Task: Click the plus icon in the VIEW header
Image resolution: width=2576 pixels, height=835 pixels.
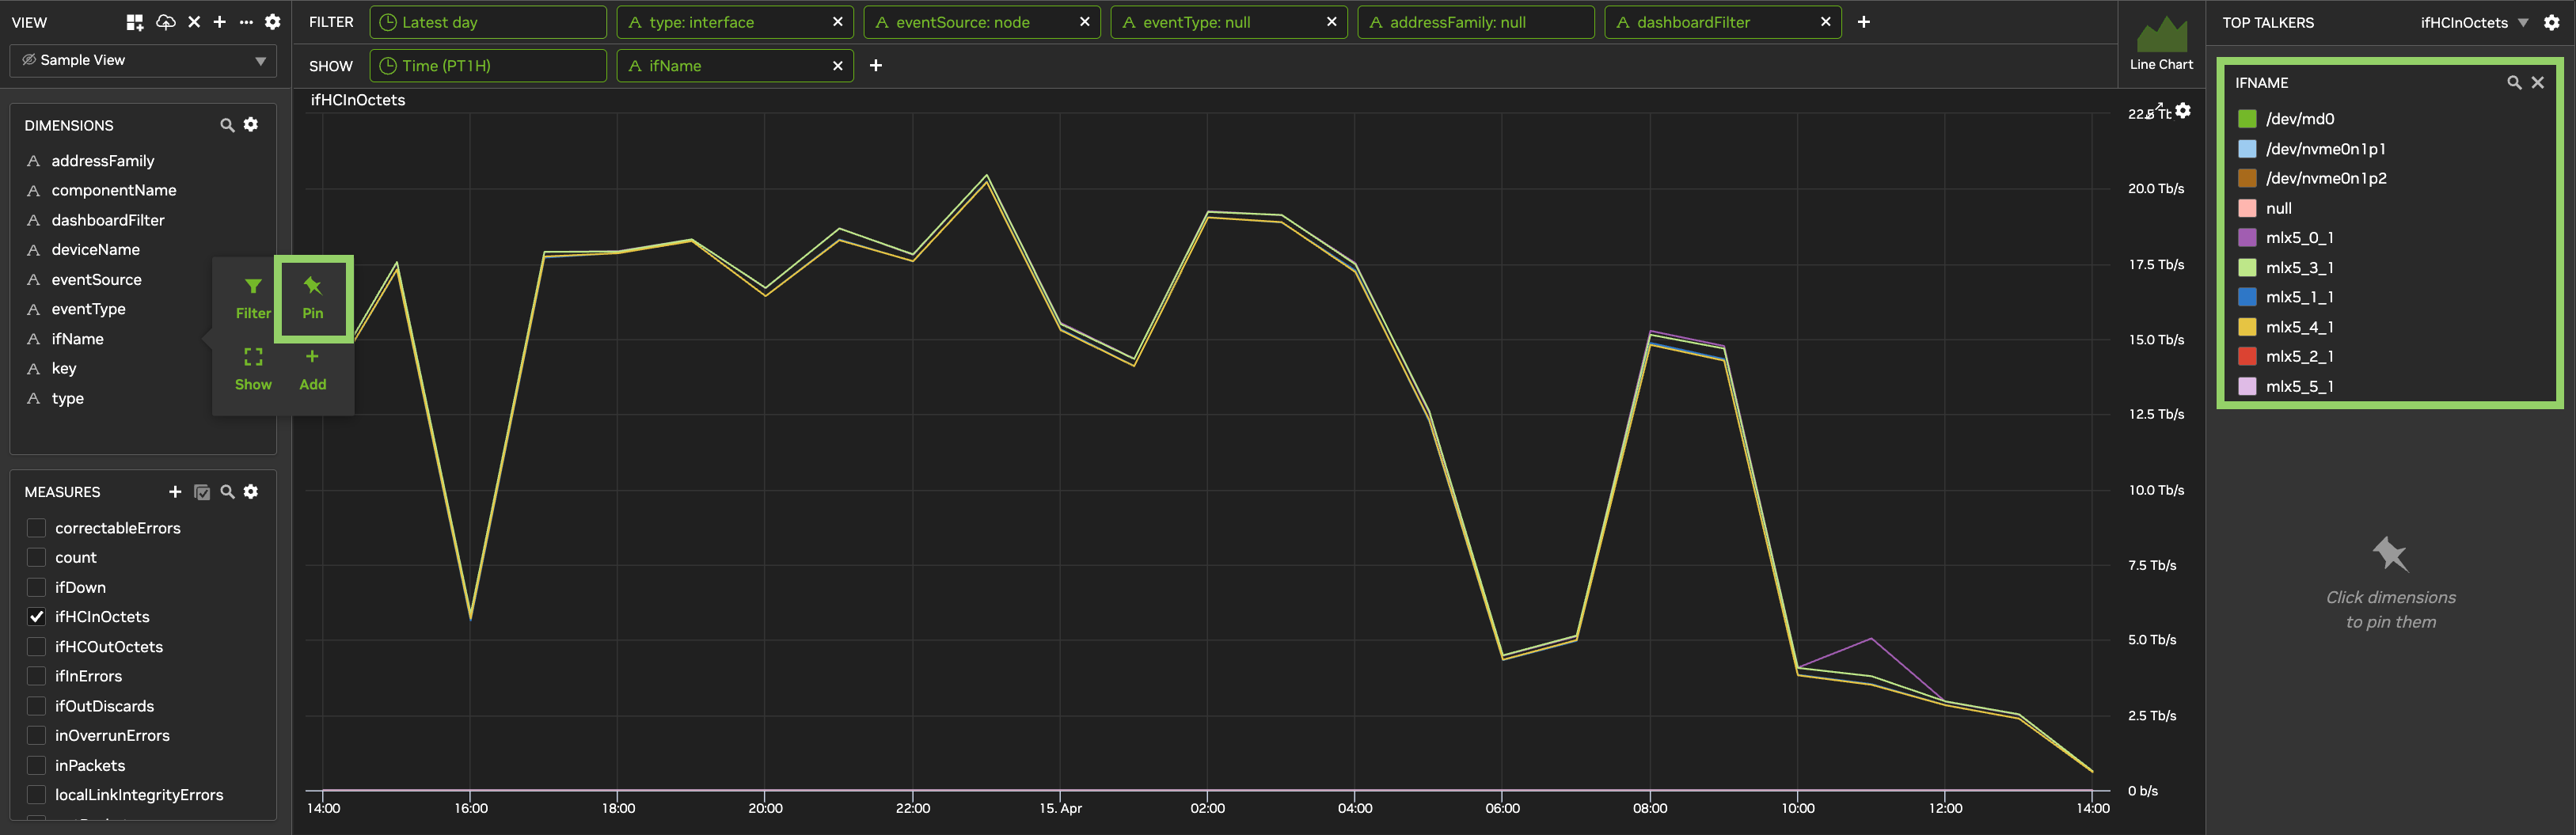Action: [x=220, y=22]
